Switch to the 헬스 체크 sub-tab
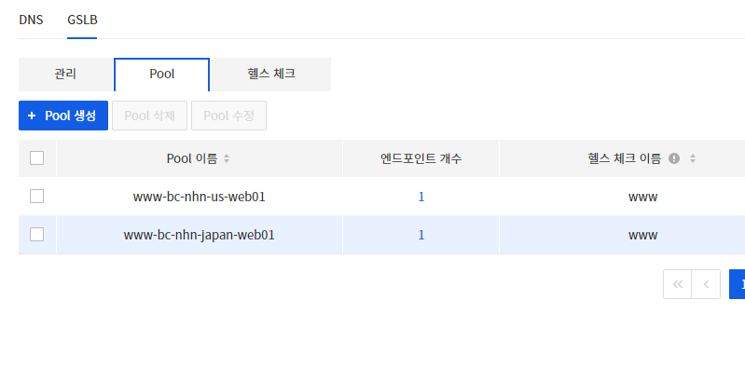 [x=271, y=74]
